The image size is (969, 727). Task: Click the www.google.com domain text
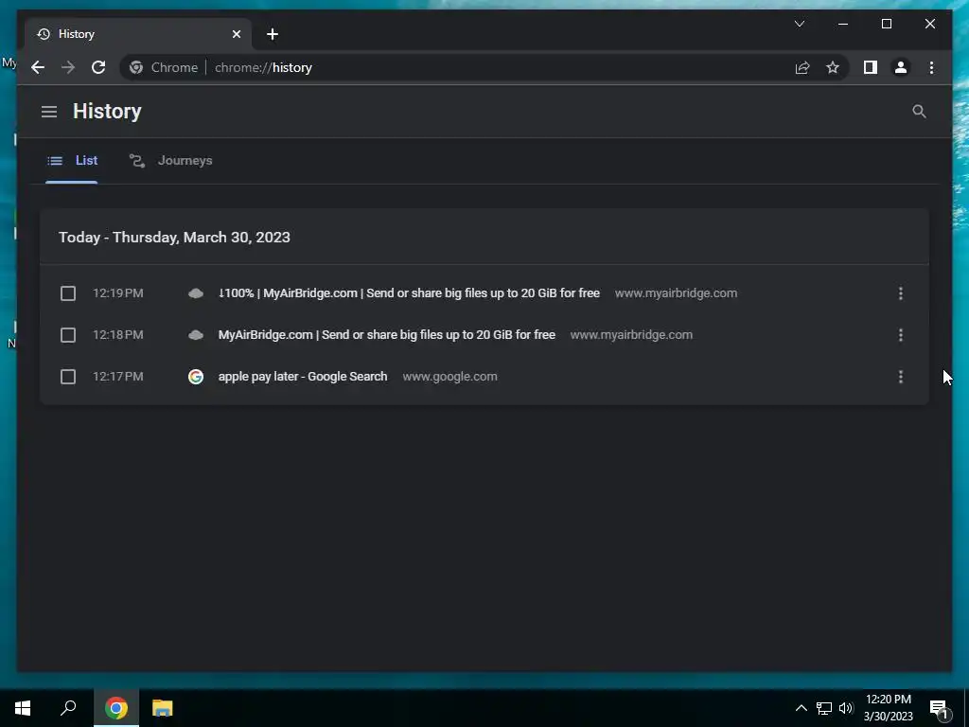449,377
